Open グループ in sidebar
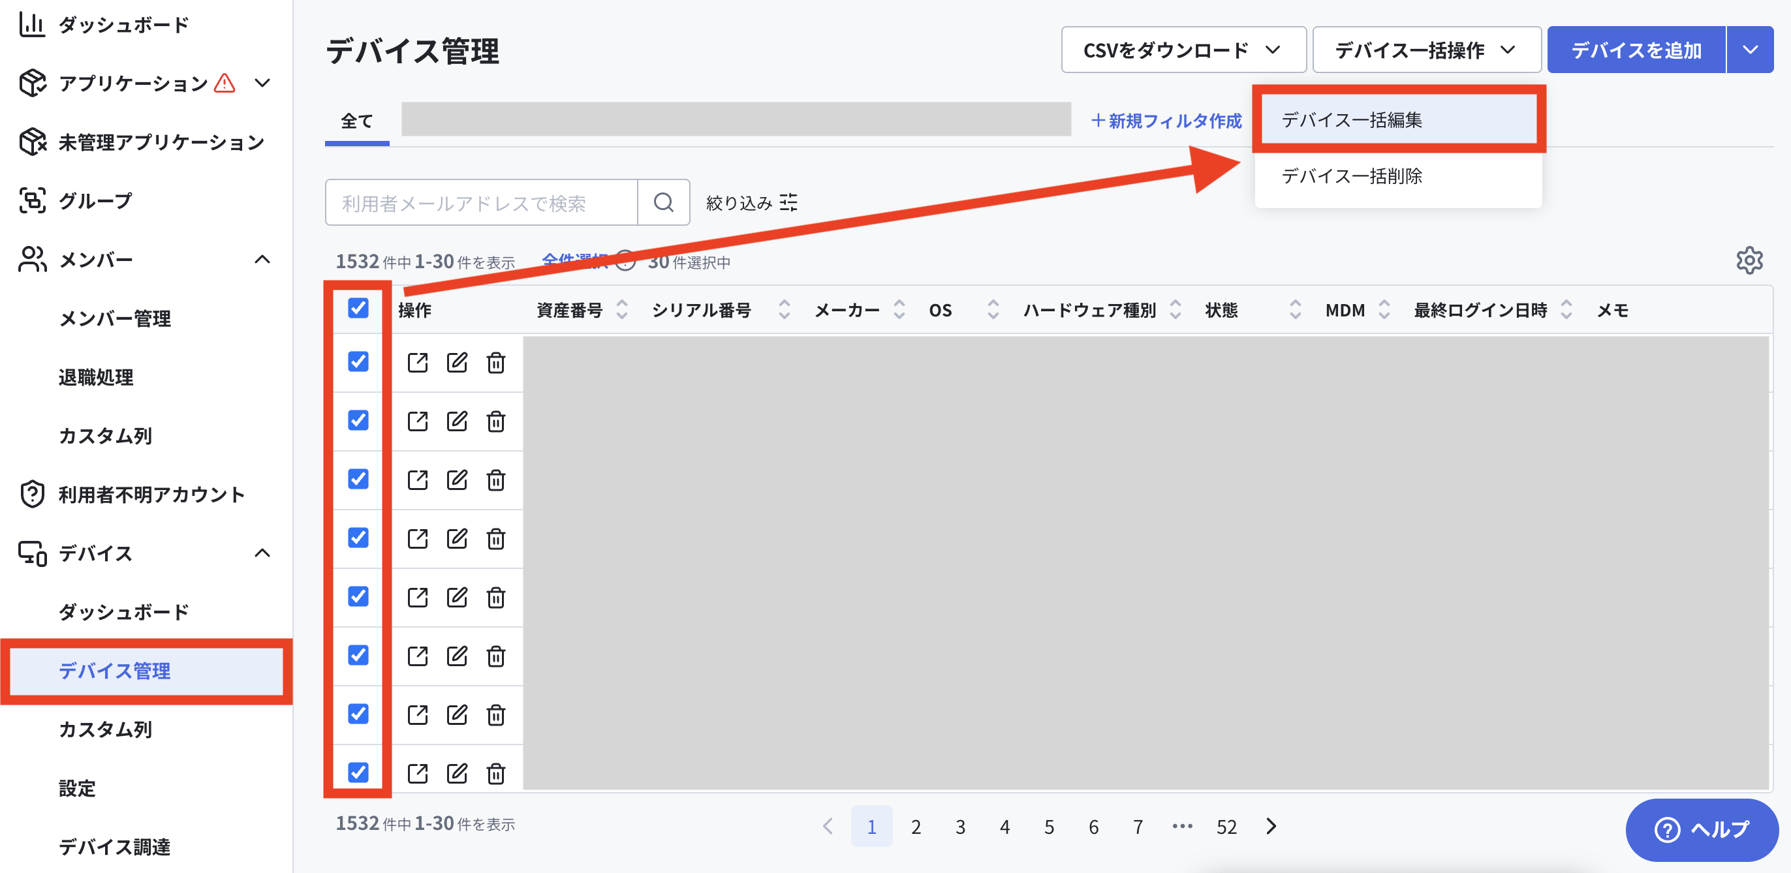1791x873 pixels. (75, 201)
